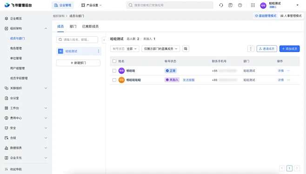Viewport: 306px width, 174px height.
Task: Open 详情 for 杨哈哈哈哈
Action: click(280, 80)
